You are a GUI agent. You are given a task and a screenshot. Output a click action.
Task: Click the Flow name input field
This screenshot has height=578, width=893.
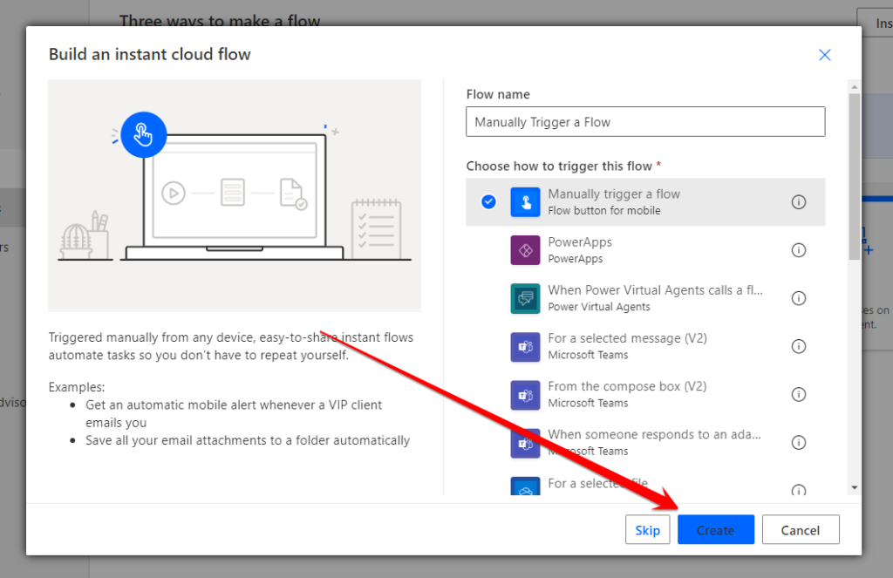(645, 122)
